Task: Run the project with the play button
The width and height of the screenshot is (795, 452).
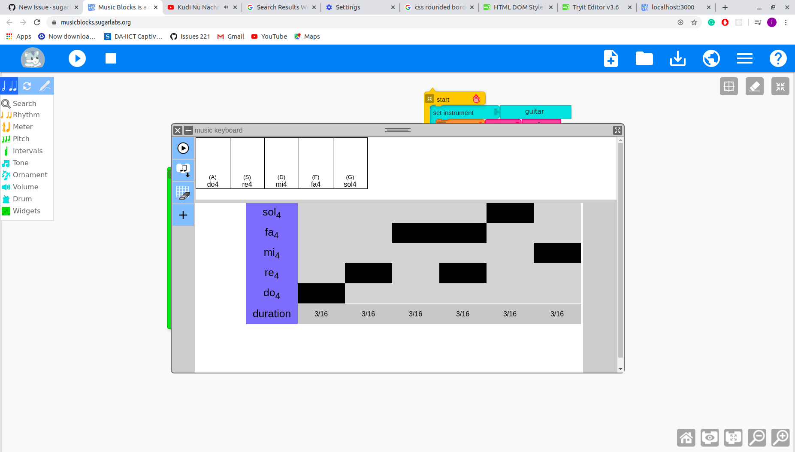Action: point(77,58)
